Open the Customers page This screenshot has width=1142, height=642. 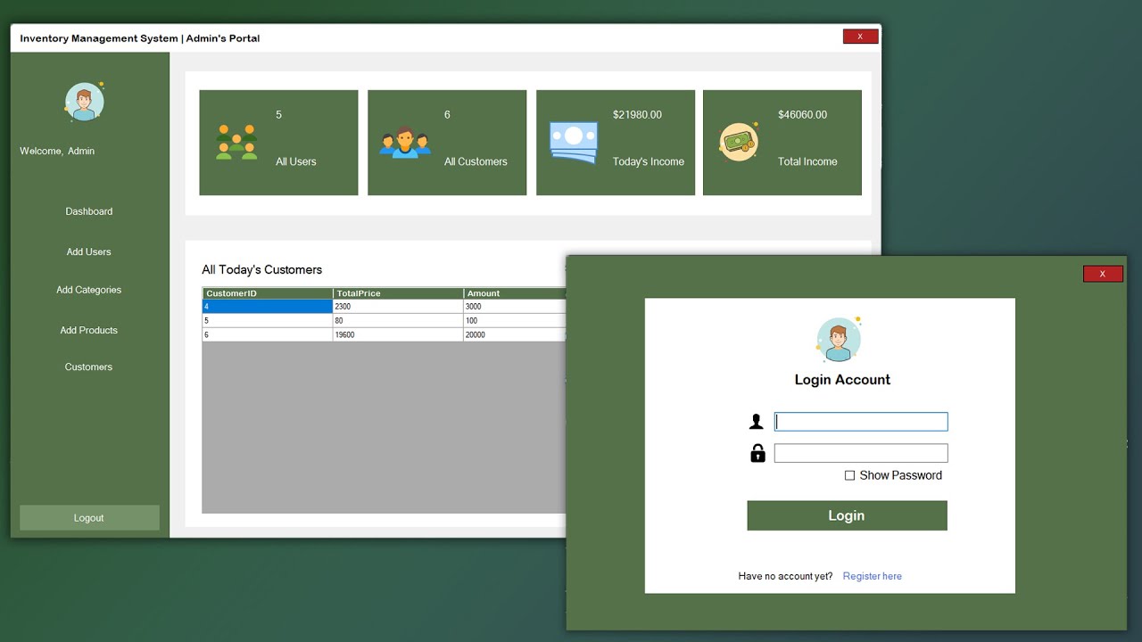pyautogui.click(x=89, y=366)
